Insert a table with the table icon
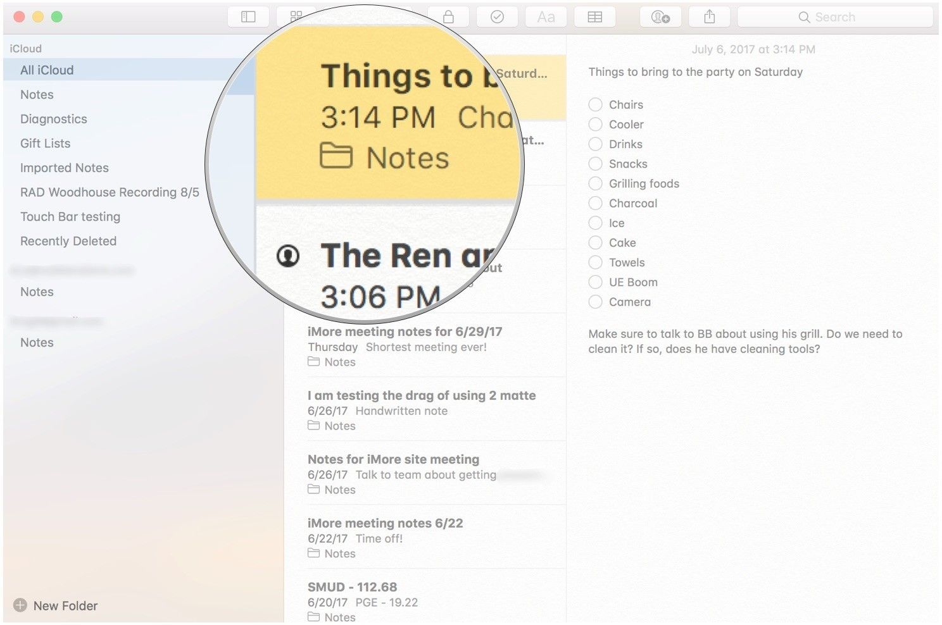The width and height of the screenshot is (942, 625). [594, 17]
